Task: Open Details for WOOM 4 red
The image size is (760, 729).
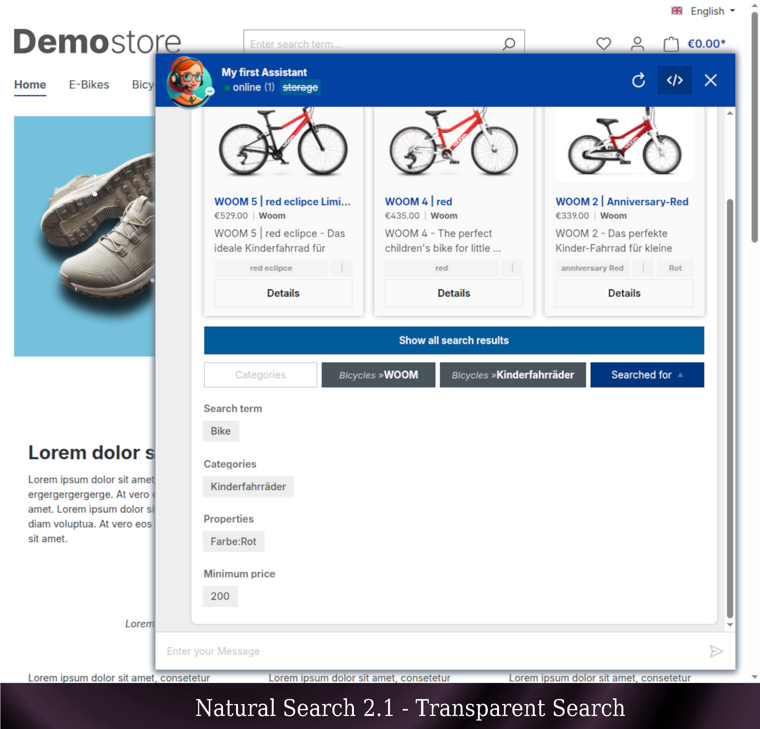Action: pos(453,293)
